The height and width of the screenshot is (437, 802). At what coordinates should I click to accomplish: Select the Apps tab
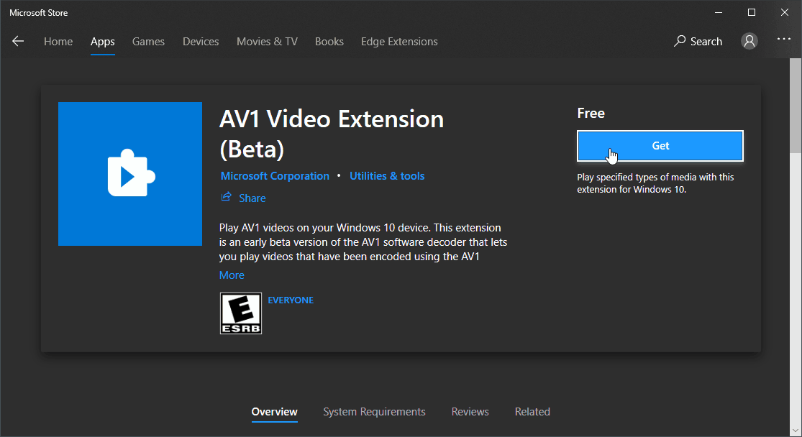point(102,42)
